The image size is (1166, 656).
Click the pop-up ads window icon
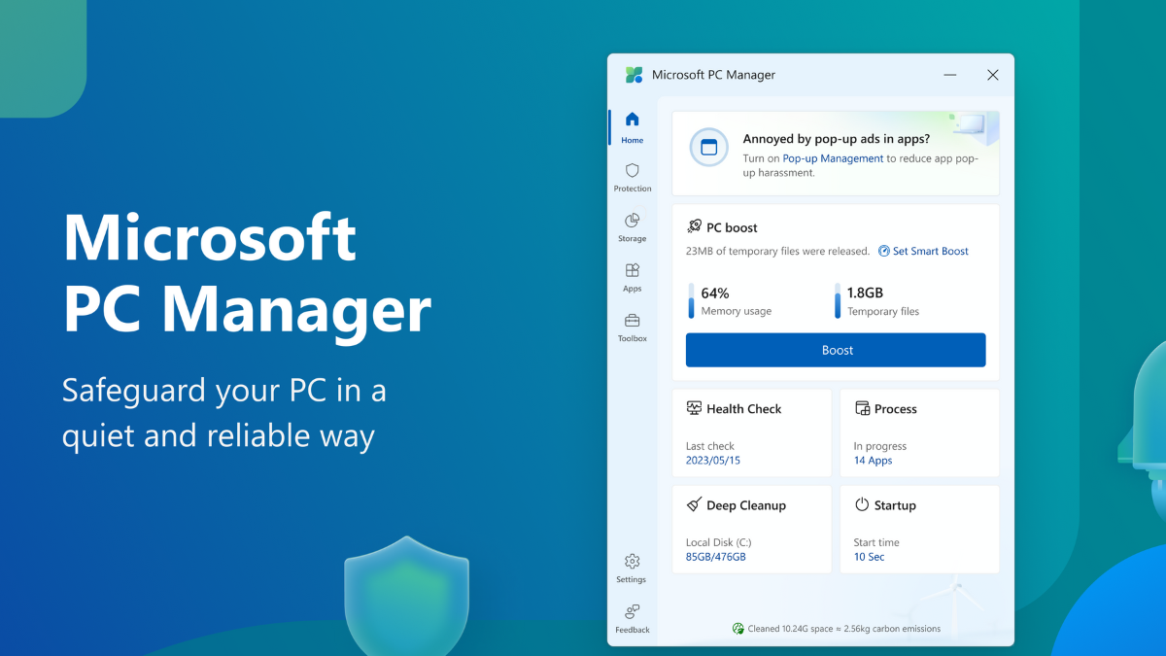[x=708, y=148]
